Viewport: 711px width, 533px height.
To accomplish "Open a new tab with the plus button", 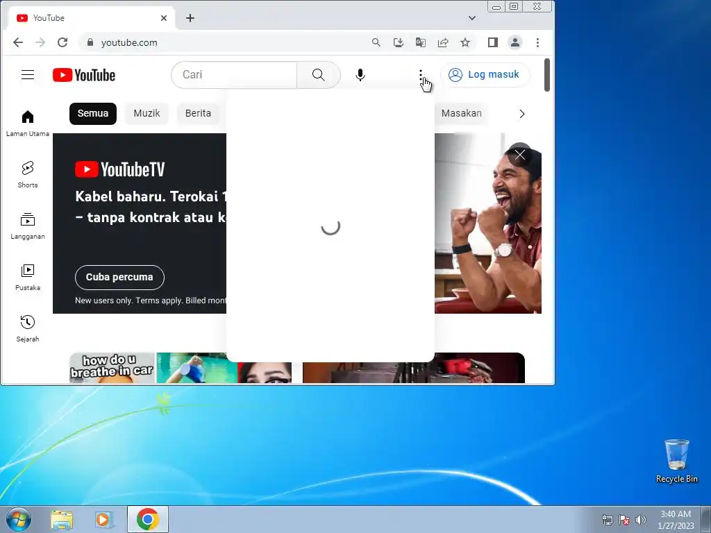I will [x=190, y=18].
